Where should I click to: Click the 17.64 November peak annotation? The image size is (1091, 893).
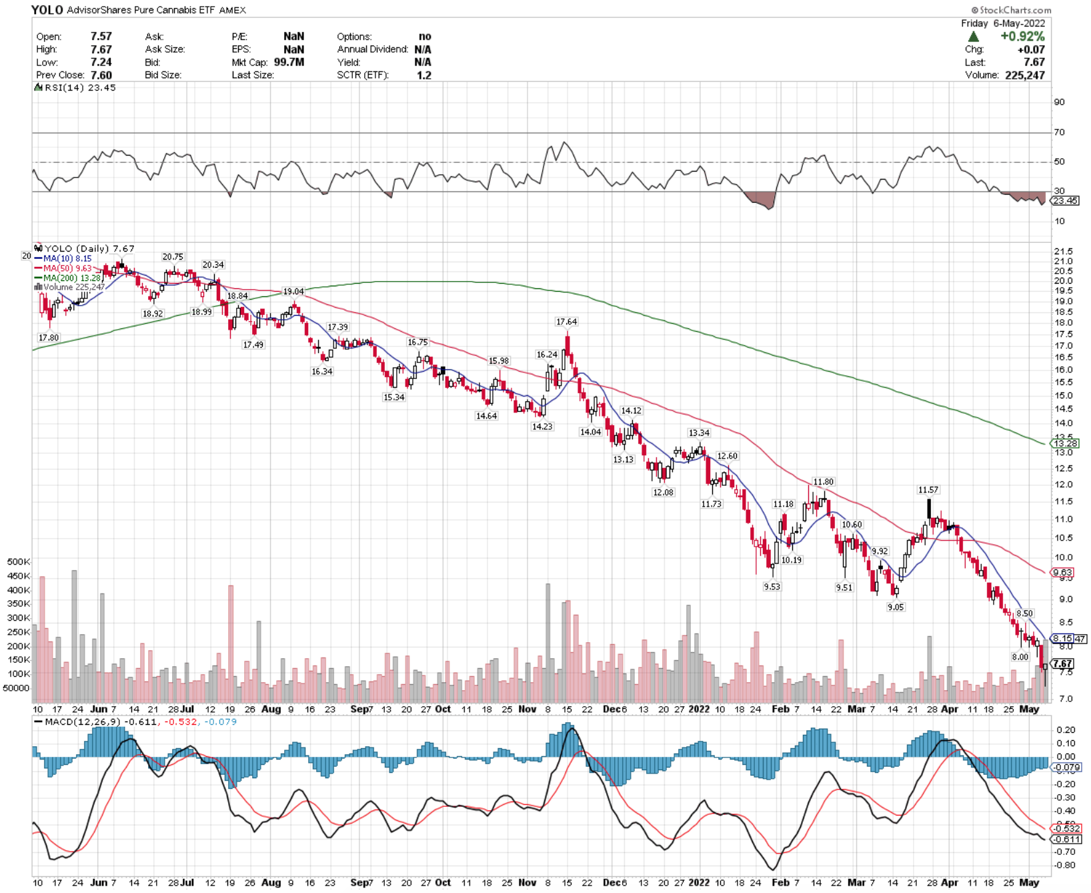coord(567,322)
